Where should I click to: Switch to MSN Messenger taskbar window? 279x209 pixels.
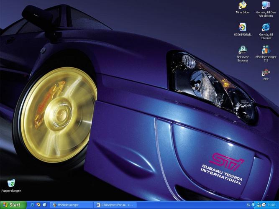coord(70,205)
